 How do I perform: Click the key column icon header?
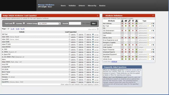tap(129, 21)
